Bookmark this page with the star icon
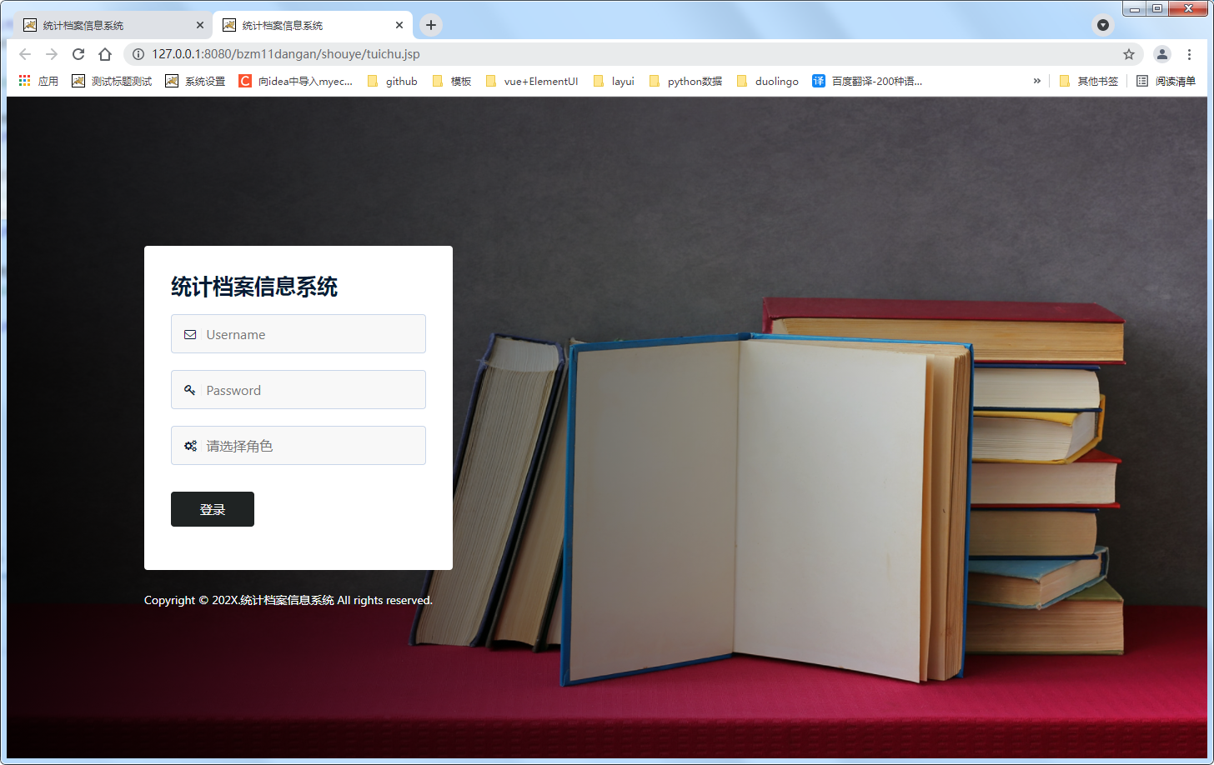 coord(1128,54)
